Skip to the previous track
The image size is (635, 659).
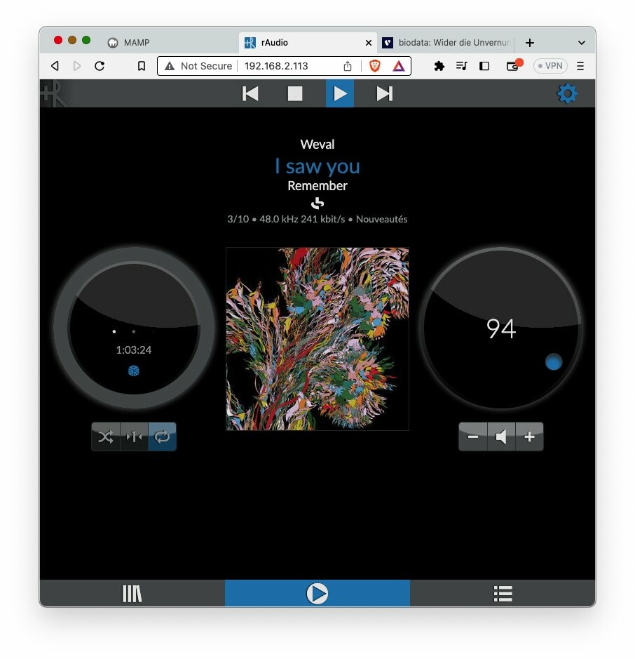(x=250, y=93)
